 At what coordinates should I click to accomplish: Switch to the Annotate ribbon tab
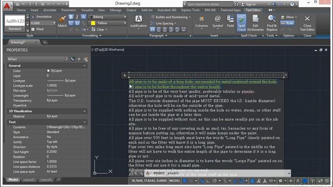[50, 10]
